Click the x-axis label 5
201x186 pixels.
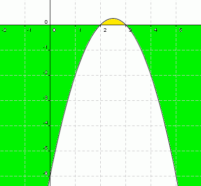181,30
